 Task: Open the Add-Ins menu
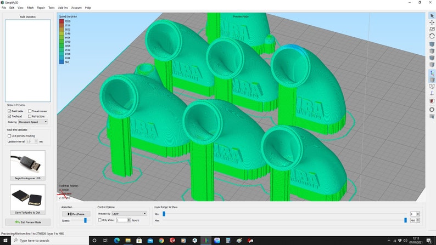[63, 8]
